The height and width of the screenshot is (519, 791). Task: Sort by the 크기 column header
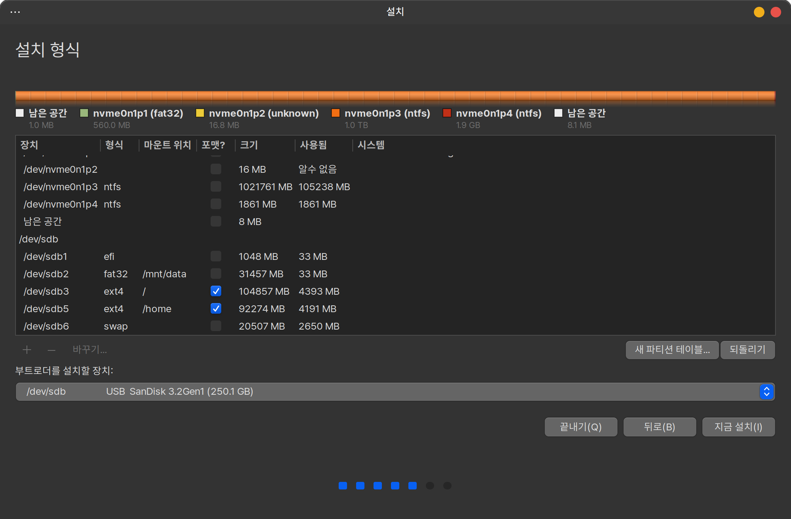249,145
